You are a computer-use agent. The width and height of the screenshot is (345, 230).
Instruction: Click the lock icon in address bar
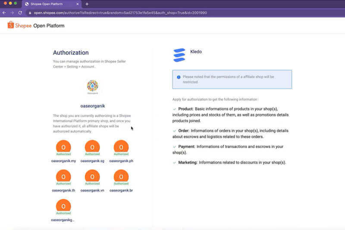point(30,13)
